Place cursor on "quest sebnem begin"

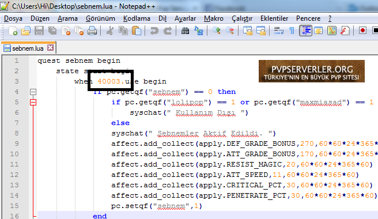click(79, 61)
